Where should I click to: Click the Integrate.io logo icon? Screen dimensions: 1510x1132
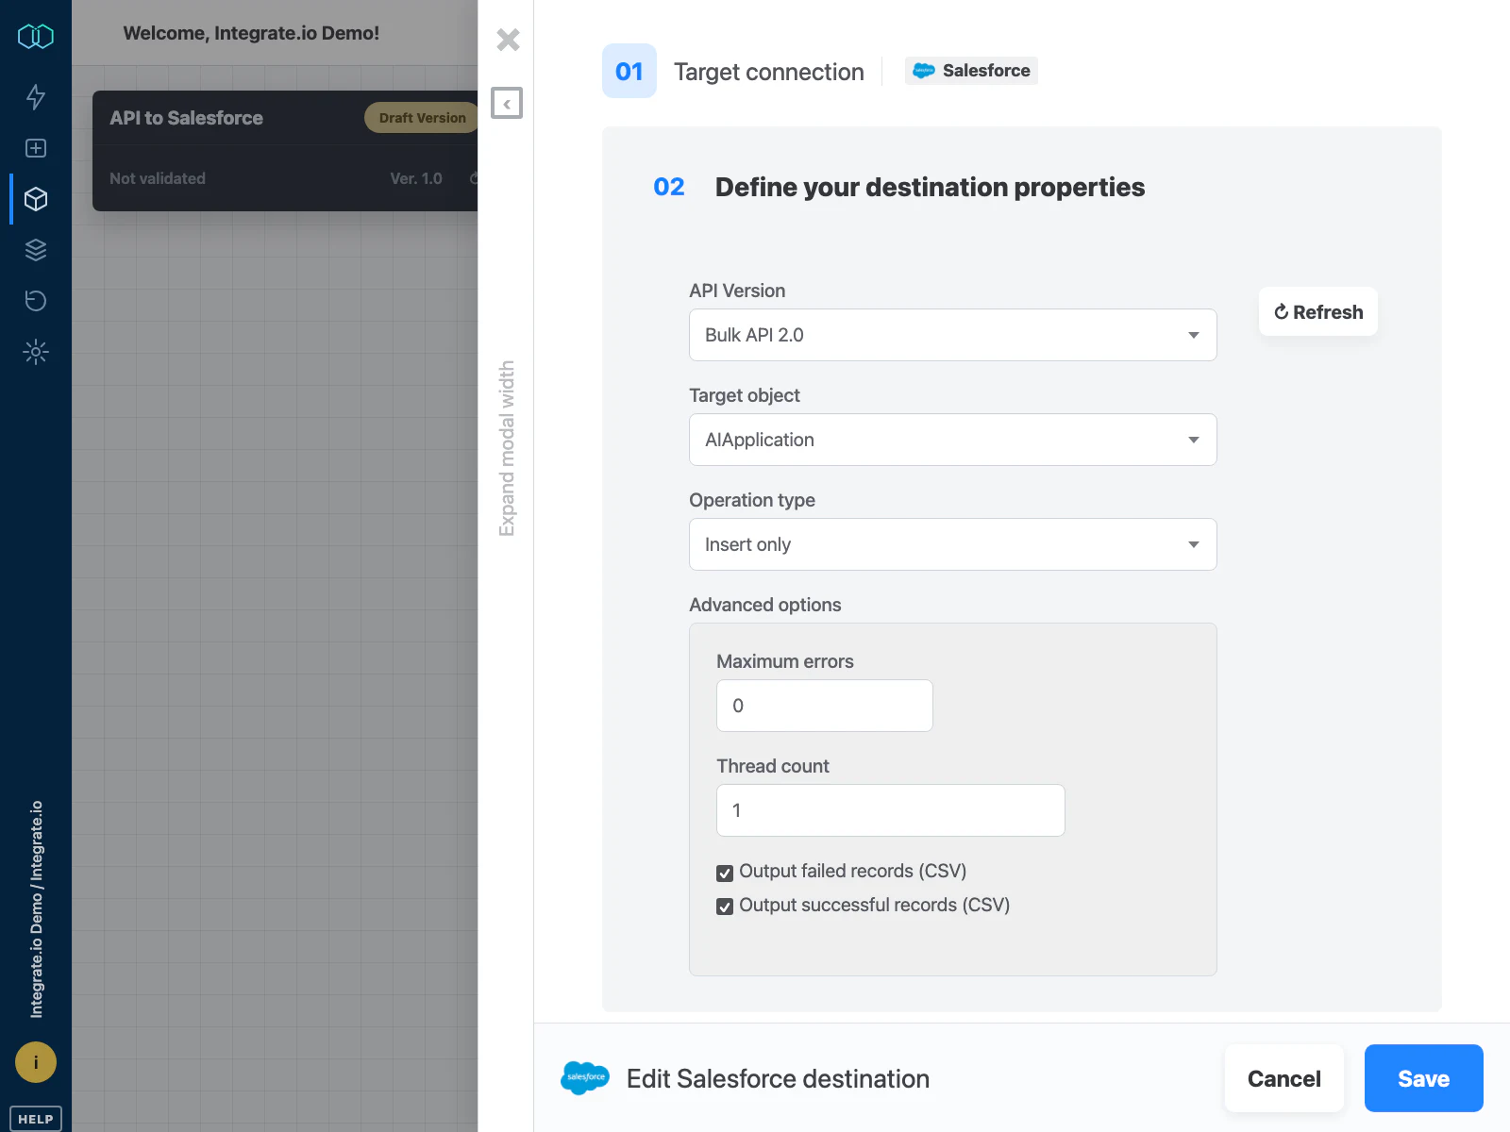(x=36, y=37)
